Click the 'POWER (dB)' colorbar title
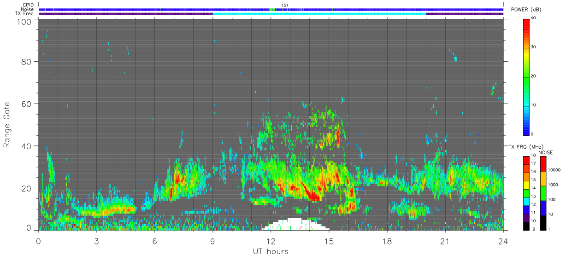 coord(526,10)
